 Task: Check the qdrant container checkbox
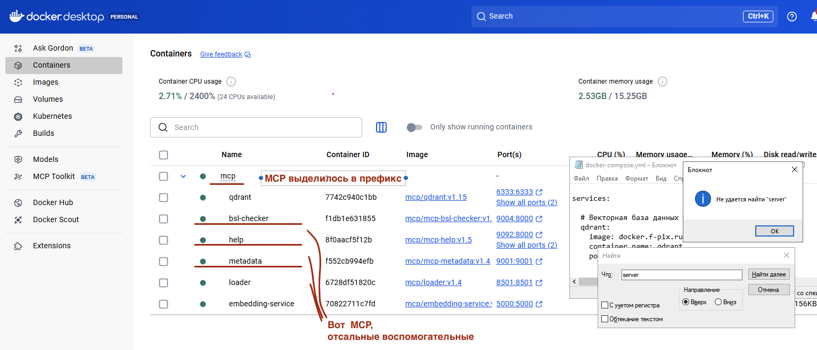164,198
